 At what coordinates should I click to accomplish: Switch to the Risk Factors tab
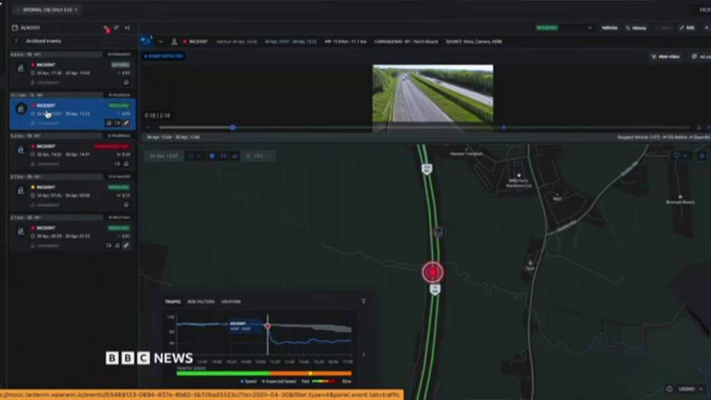coord(201,301)
